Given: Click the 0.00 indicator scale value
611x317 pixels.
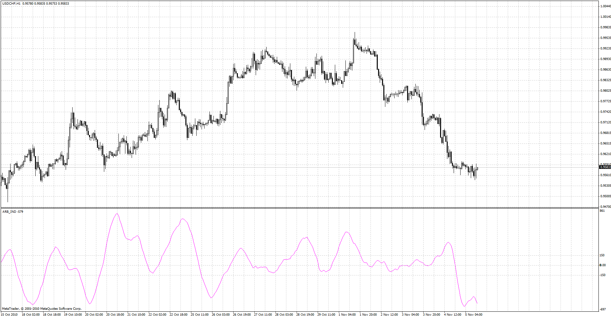Looking at the screenshot, I should (x=603, y=265).
